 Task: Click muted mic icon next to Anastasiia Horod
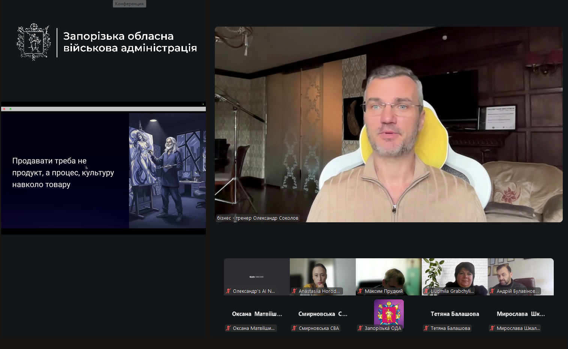click(294, 291)
